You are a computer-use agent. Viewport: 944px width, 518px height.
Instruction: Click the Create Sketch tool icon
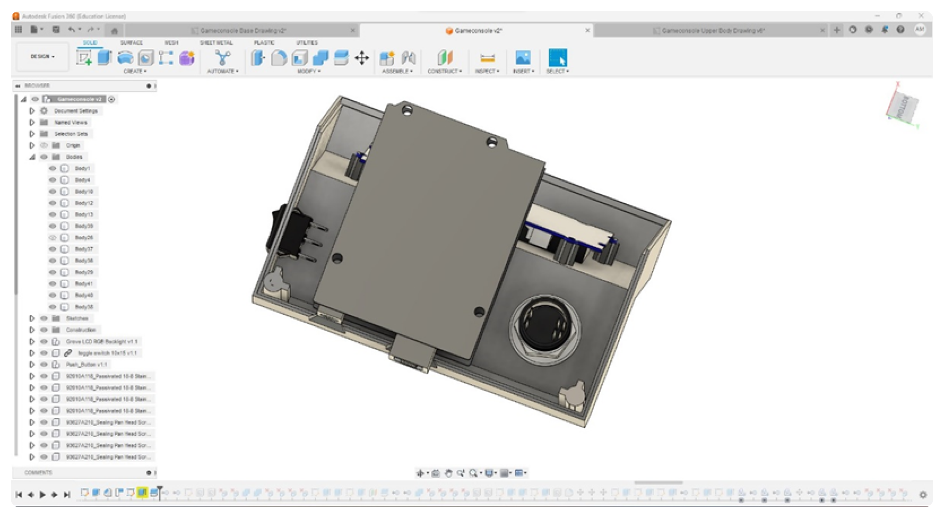[x=84, y=58]
